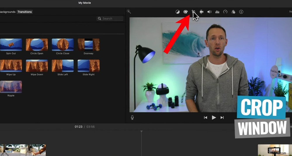Select the Ripple transition

[x=11, y=87]
